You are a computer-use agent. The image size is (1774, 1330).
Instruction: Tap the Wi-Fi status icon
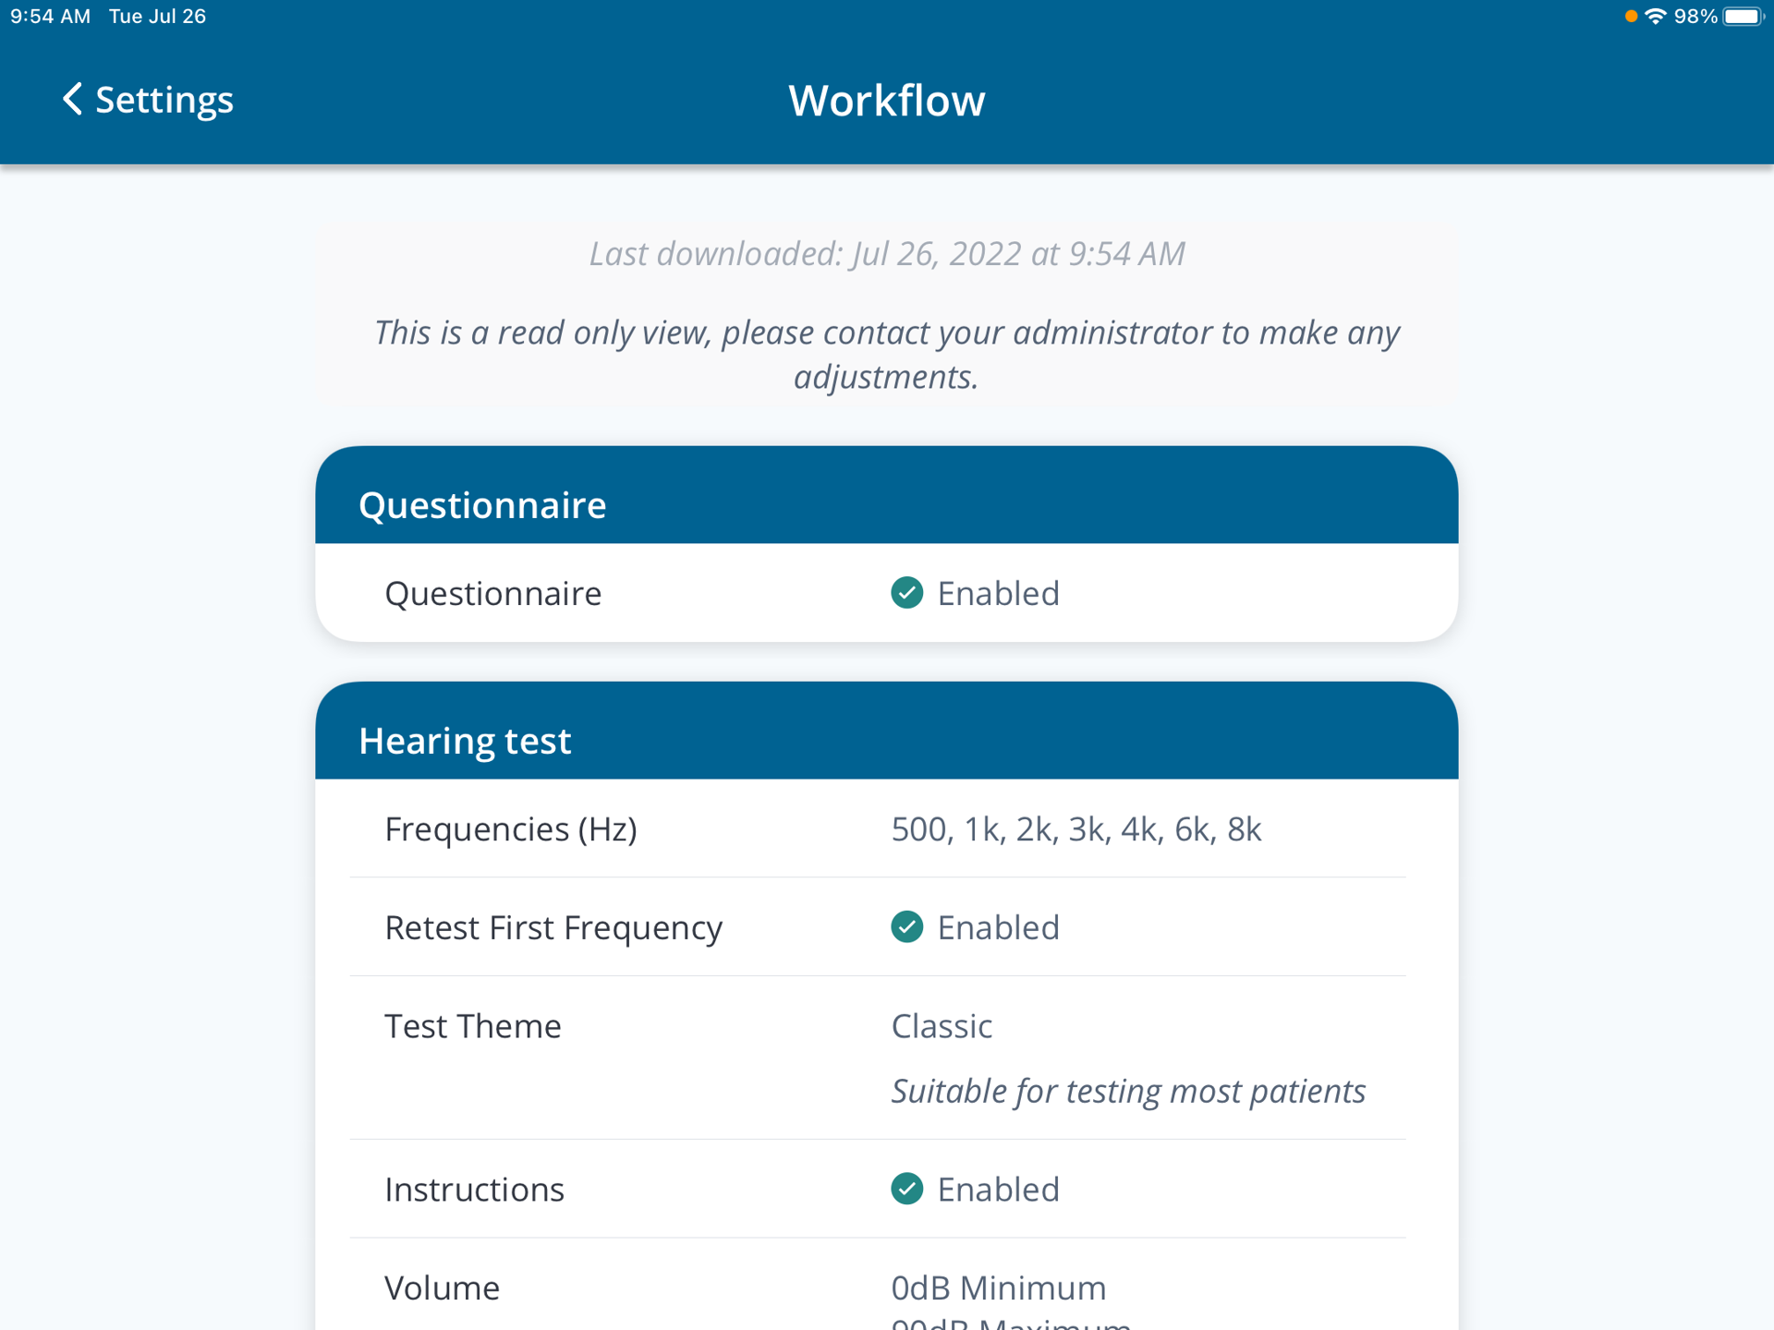coord(1655,16)
